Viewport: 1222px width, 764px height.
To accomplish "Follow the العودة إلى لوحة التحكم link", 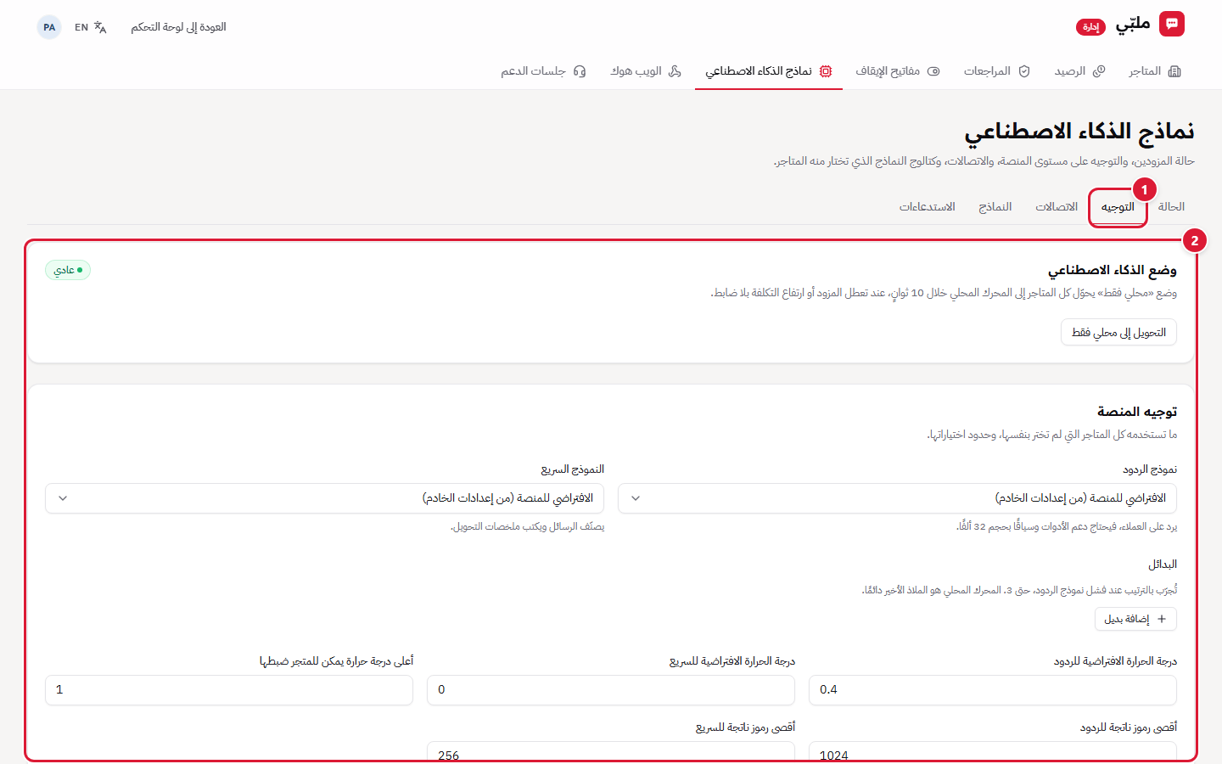I will point(178,27).
